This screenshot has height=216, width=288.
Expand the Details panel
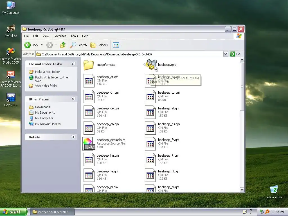[73, 137]
